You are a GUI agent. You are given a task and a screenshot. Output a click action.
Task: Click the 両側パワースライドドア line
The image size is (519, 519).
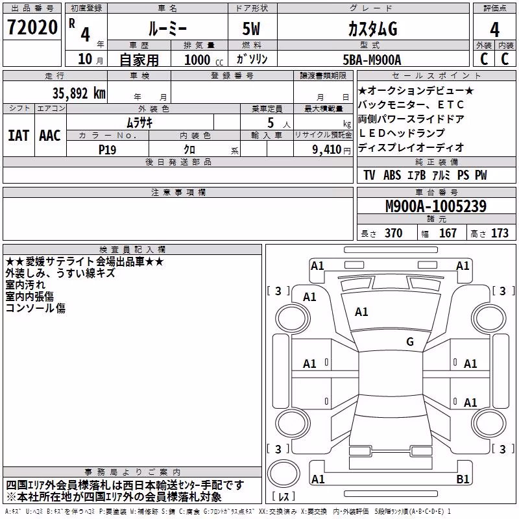(x=411, y=119)
